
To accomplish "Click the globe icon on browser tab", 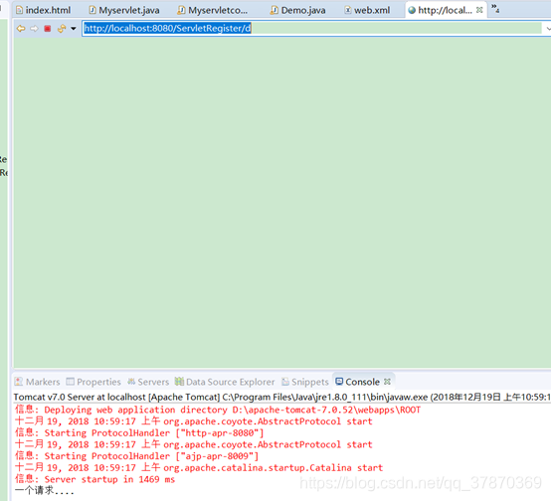I will click(412, 11).
